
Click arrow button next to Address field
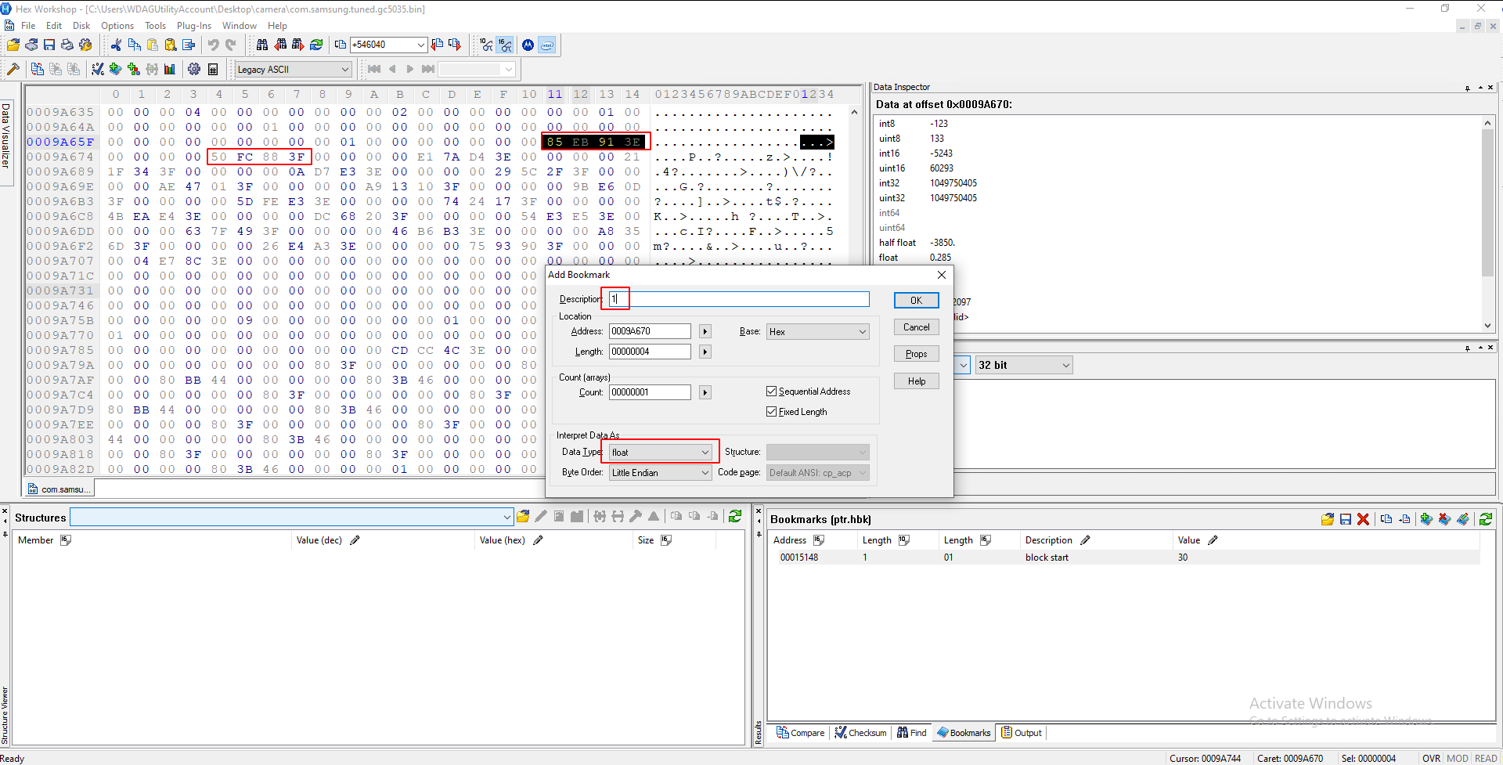point(705,332)
